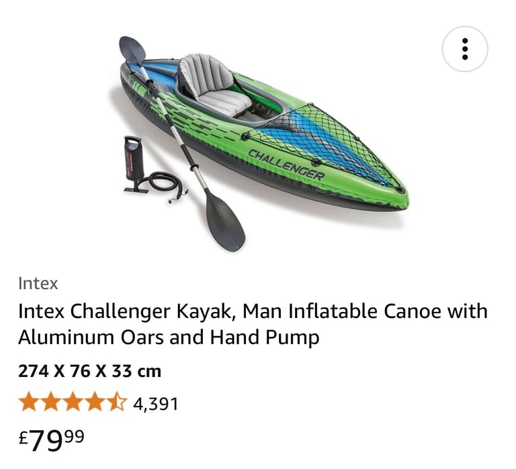Open the Intex brand link
This screenshot has width=516, height=469.
pos(38,283)
